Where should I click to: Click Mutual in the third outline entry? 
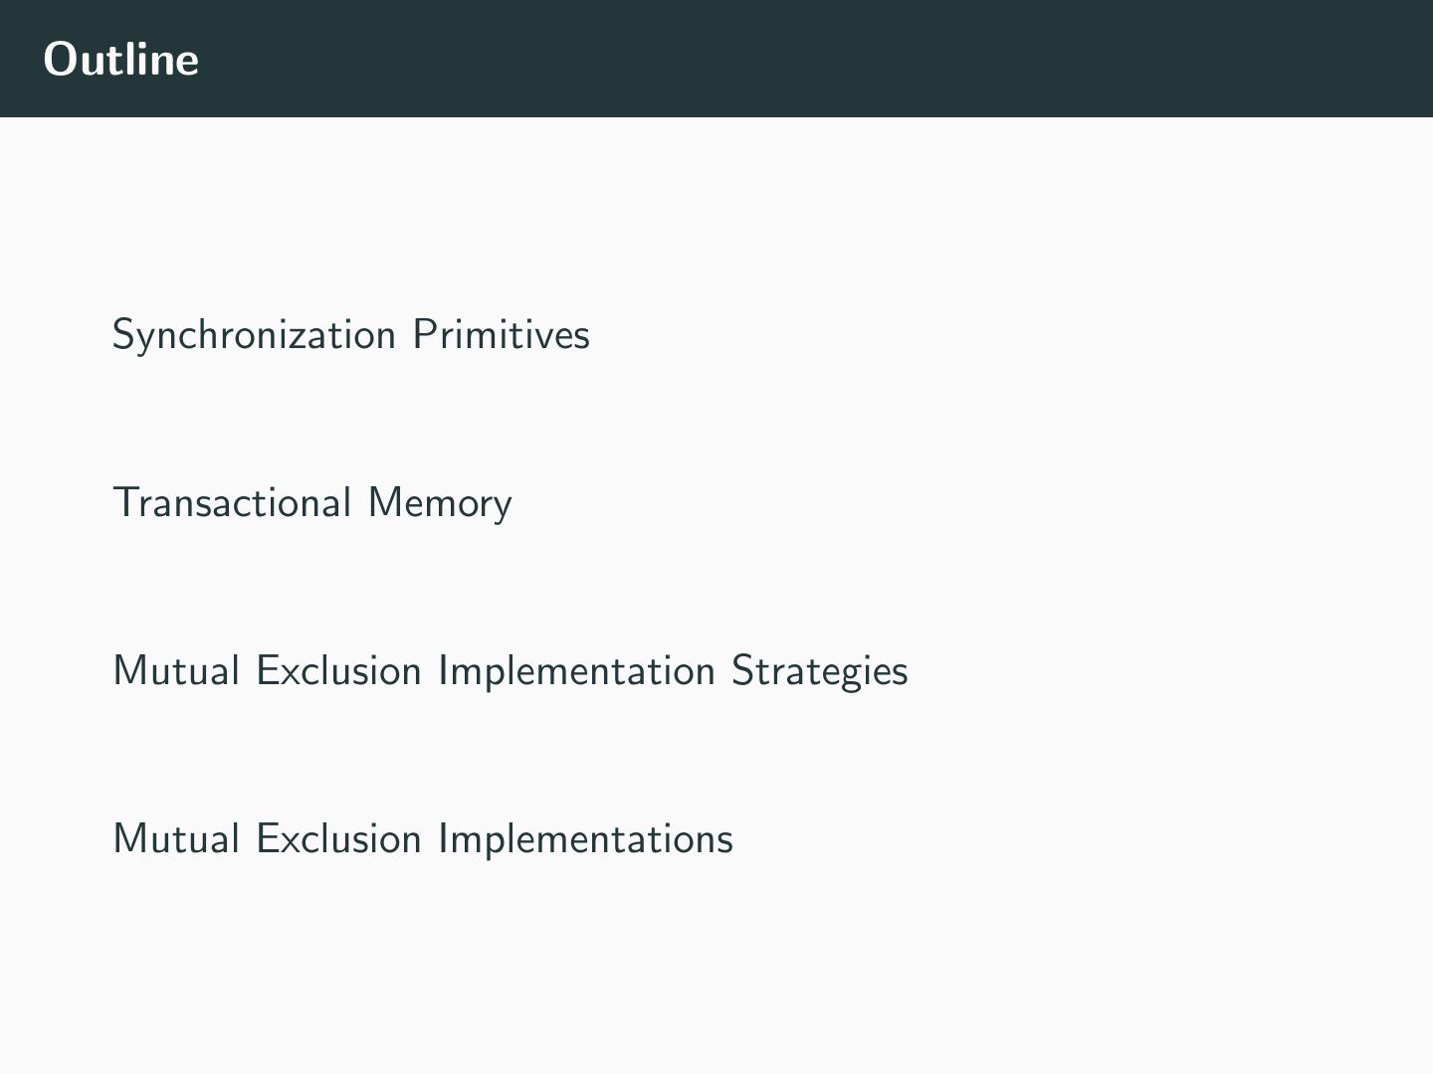176,671
